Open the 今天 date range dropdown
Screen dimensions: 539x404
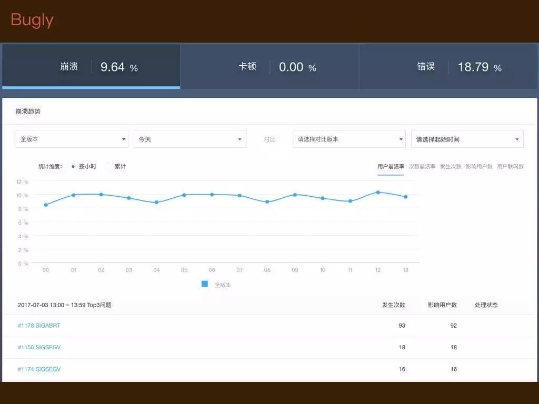click(x=190, y=139)
